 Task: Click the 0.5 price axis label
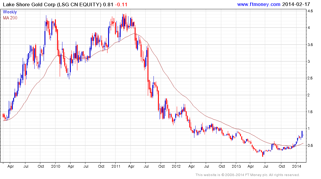click(x=310, y=146)
